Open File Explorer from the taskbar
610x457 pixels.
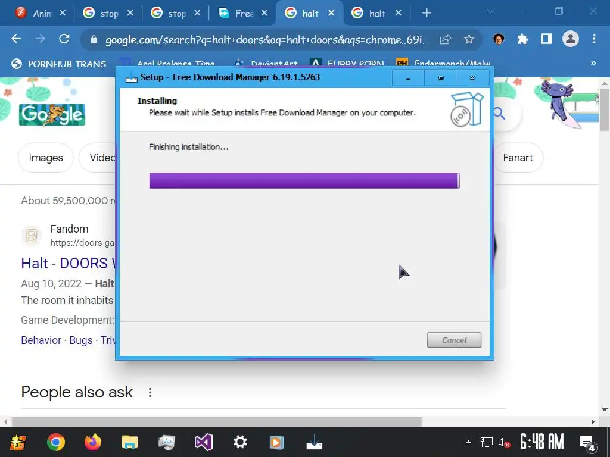(x=129, y=442)
